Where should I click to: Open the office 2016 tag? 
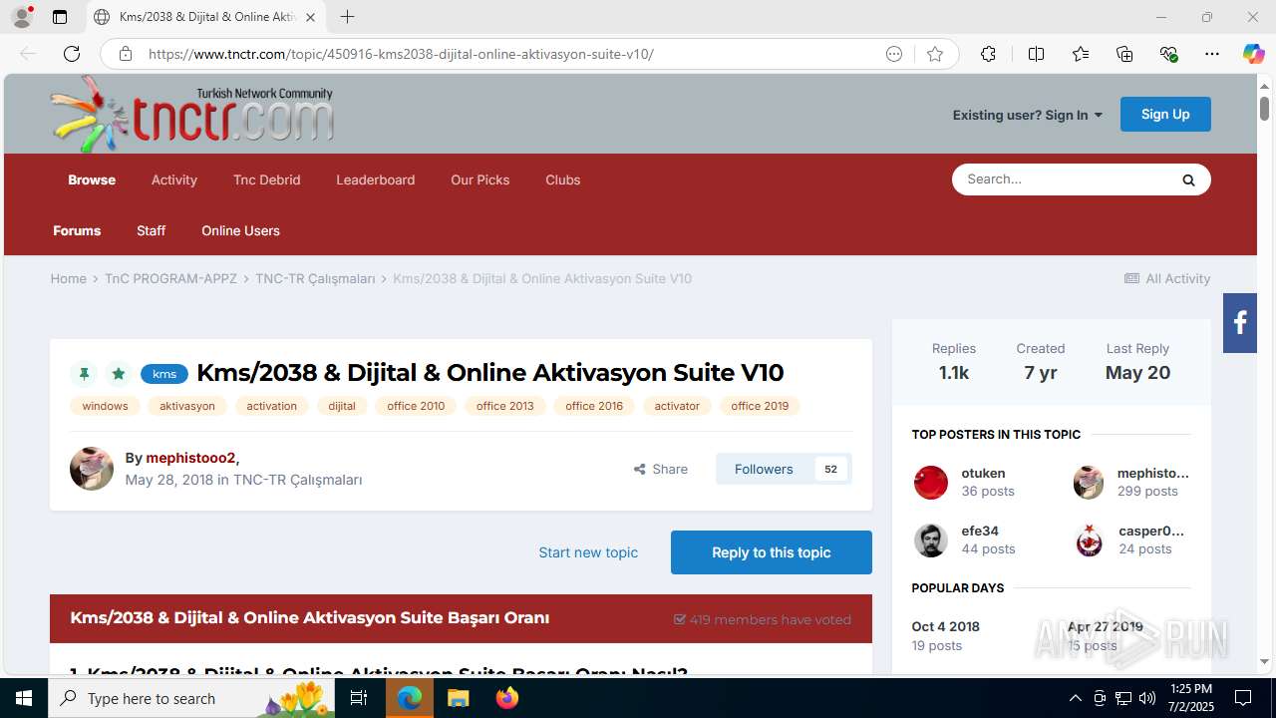click(594, 406)
